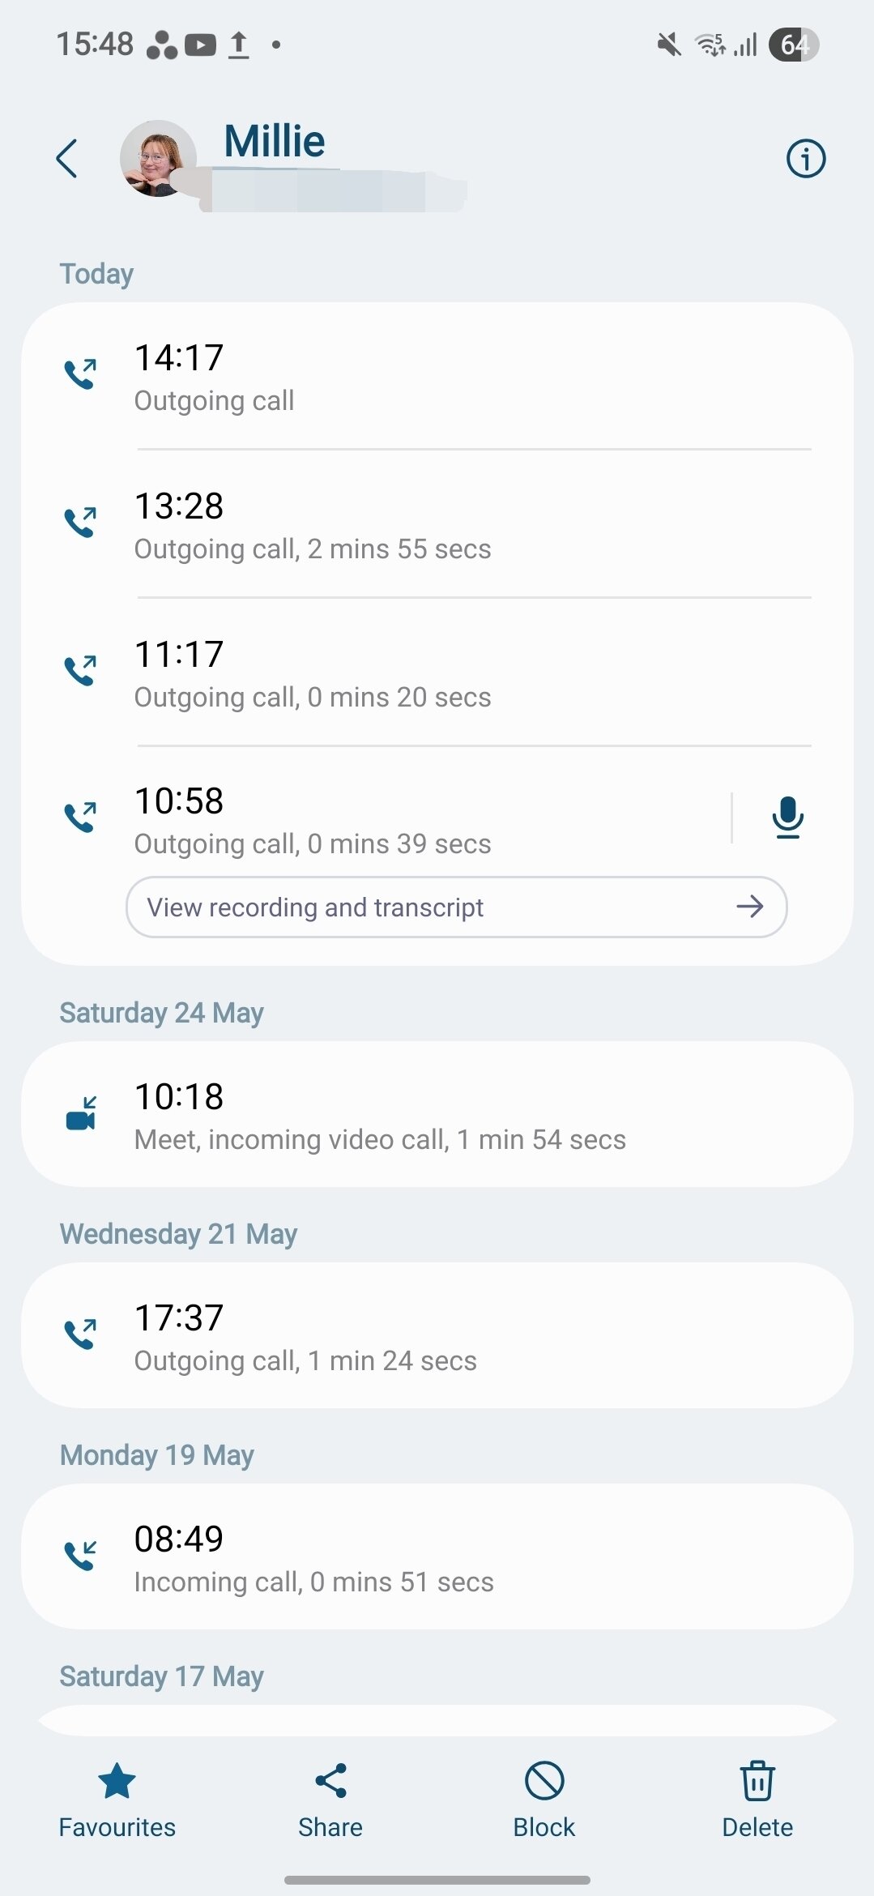The height and width of the screenshot is (1896, 874).
Task: Go back using the back arrow
Action: 67,158
